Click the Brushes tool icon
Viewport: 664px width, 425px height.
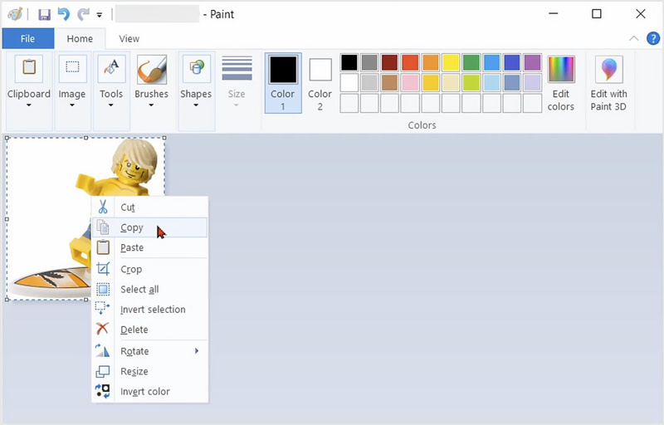pos(151,70)
